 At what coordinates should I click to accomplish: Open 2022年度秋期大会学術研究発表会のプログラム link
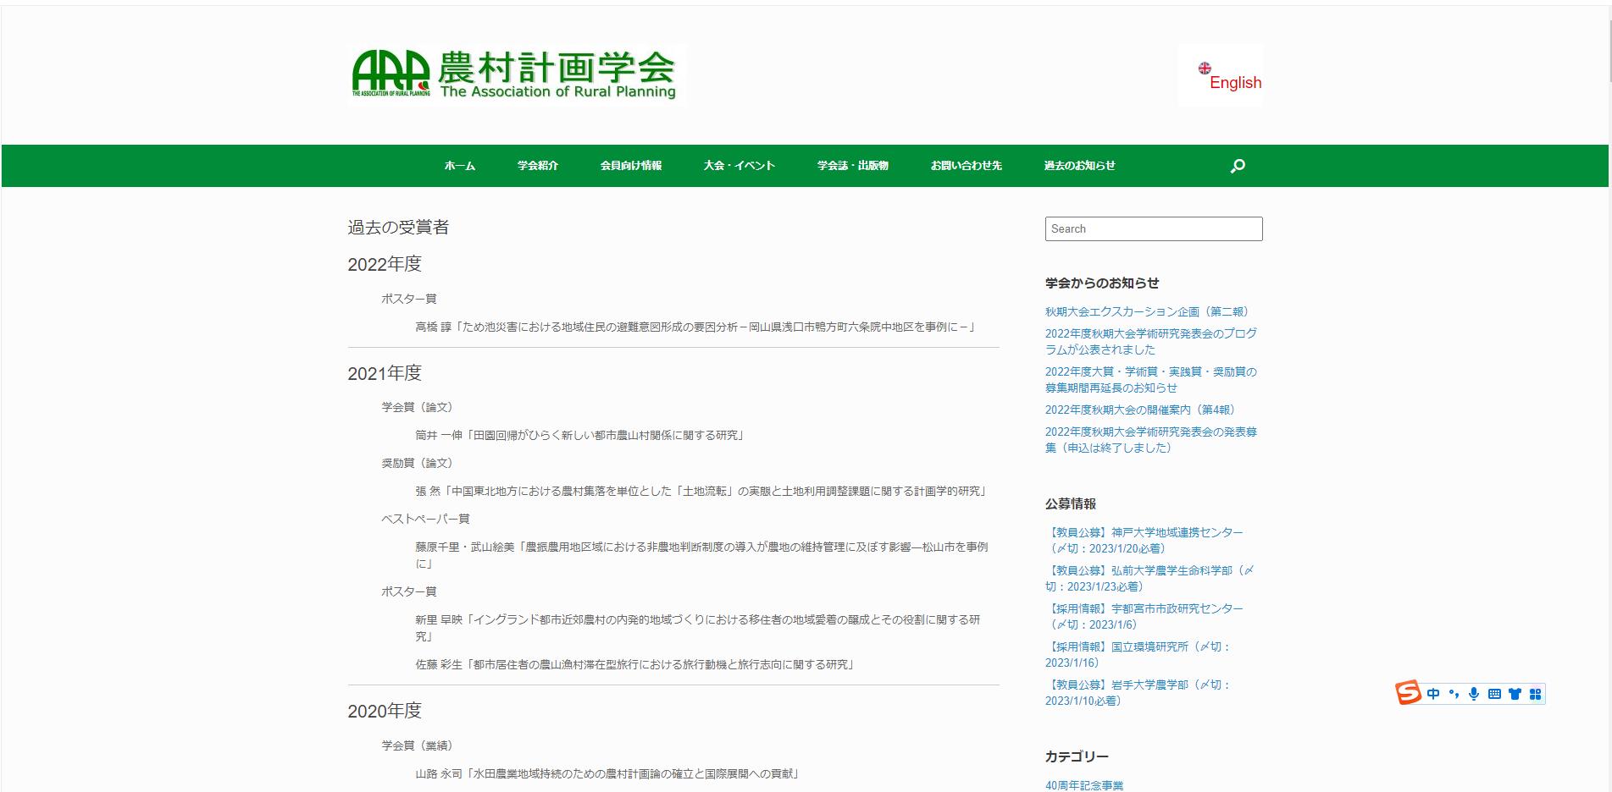coord(1151,341)
